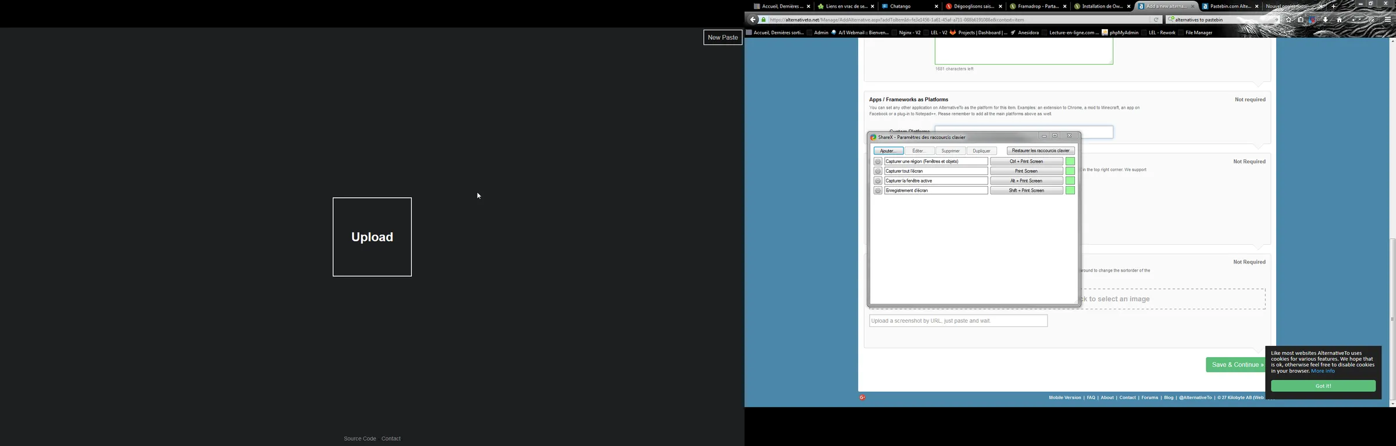The width and height of the screenshot is (1396, 446).
Task: Click the browser back arrow button
Action: 753,20
